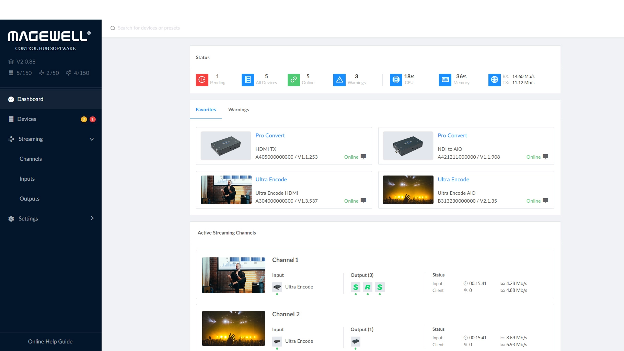Open the Pro Convert HDMI TX link
The image size is (624, 351).
[270, 136]
